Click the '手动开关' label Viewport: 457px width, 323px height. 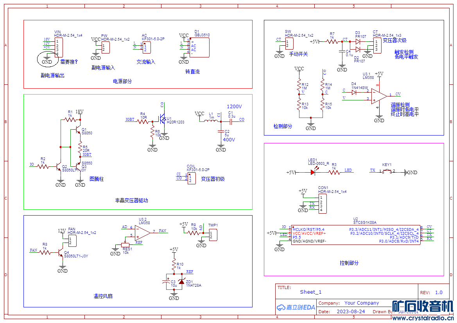pyautogui.click(x=298, y=54)
